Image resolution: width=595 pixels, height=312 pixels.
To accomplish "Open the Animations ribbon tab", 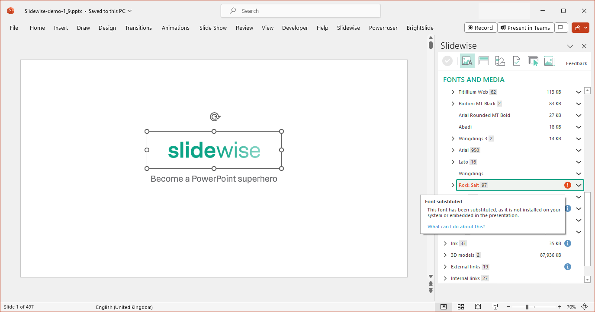I will [175, 28].
